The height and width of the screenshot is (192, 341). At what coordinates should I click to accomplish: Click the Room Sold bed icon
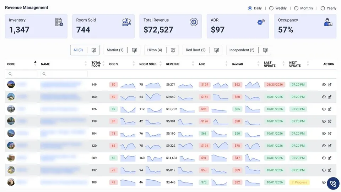126,22
